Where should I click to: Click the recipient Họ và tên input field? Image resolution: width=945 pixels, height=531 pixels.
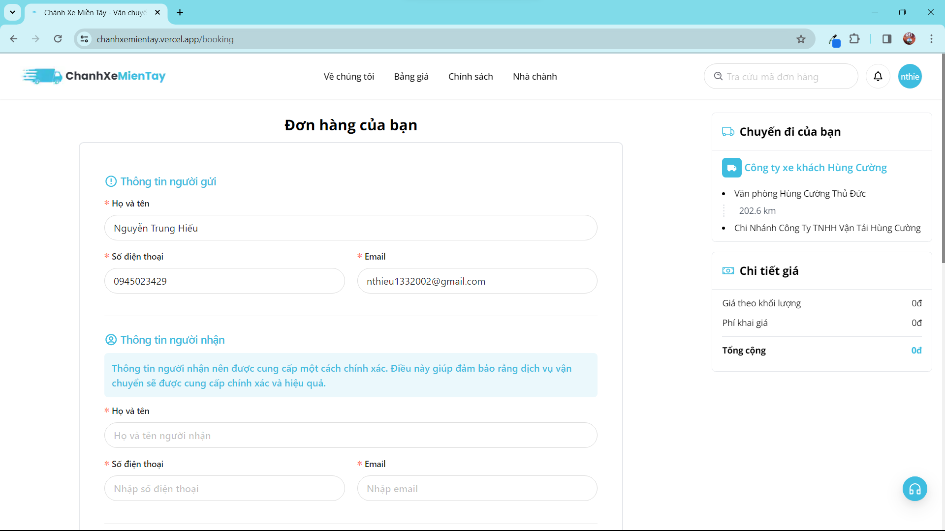[350, 435]
